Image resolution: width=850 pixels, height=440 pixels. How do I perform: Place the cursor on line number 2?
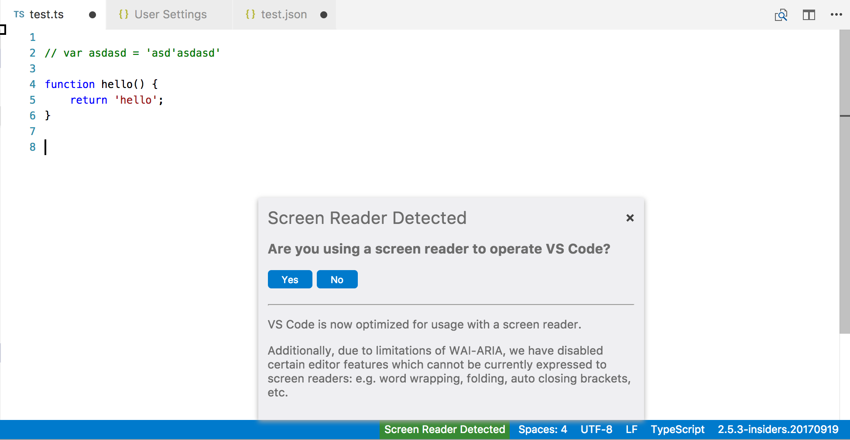point(32,53)
